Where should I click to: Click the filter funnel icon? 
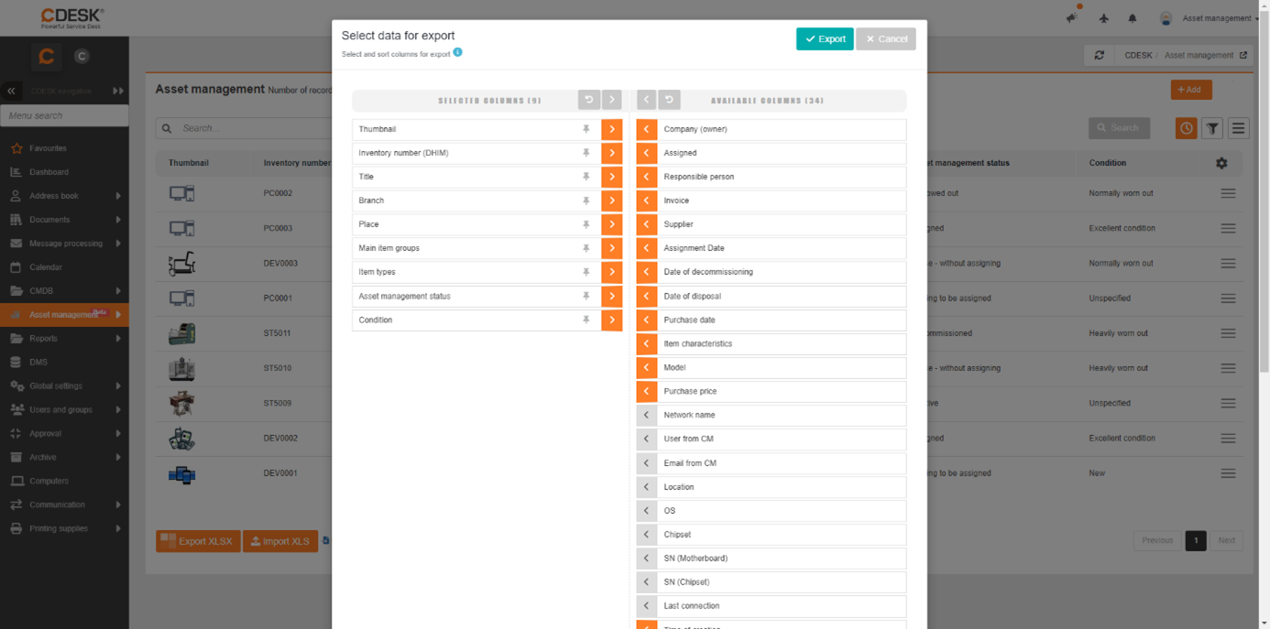coord(1212,128)
